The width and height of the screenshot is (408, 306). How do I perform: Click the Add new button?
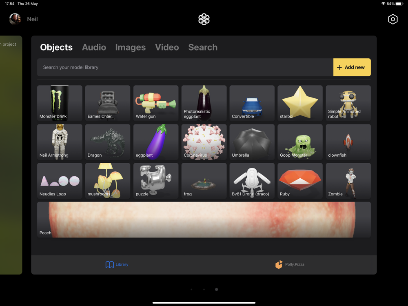coord(352,67)
